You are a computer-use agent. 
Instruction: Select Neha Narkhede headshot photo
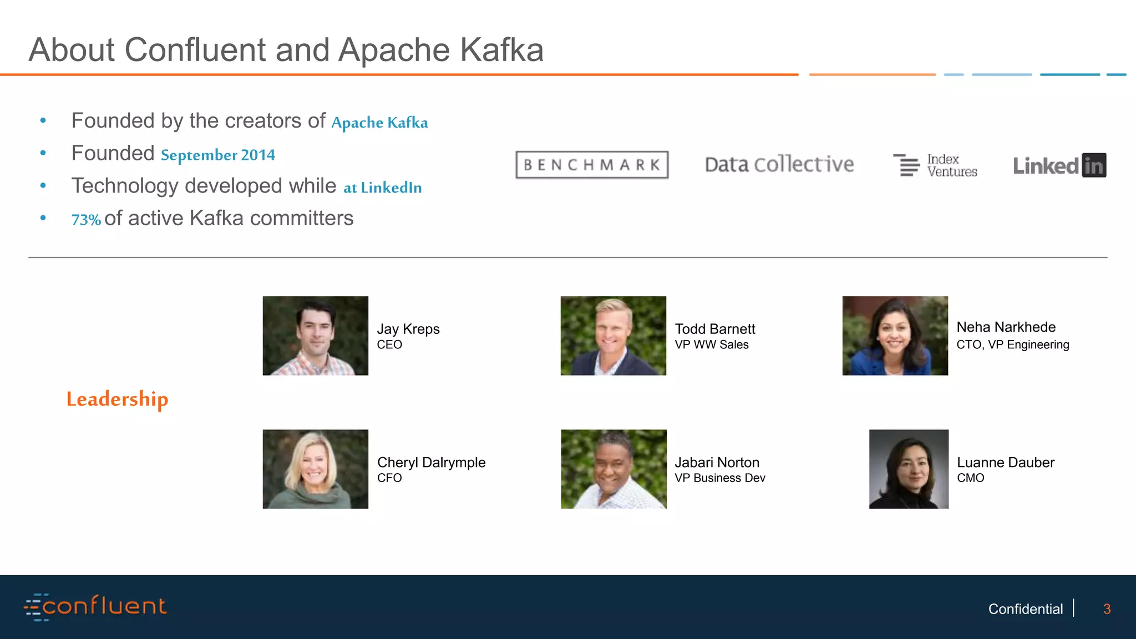[895, 336]
